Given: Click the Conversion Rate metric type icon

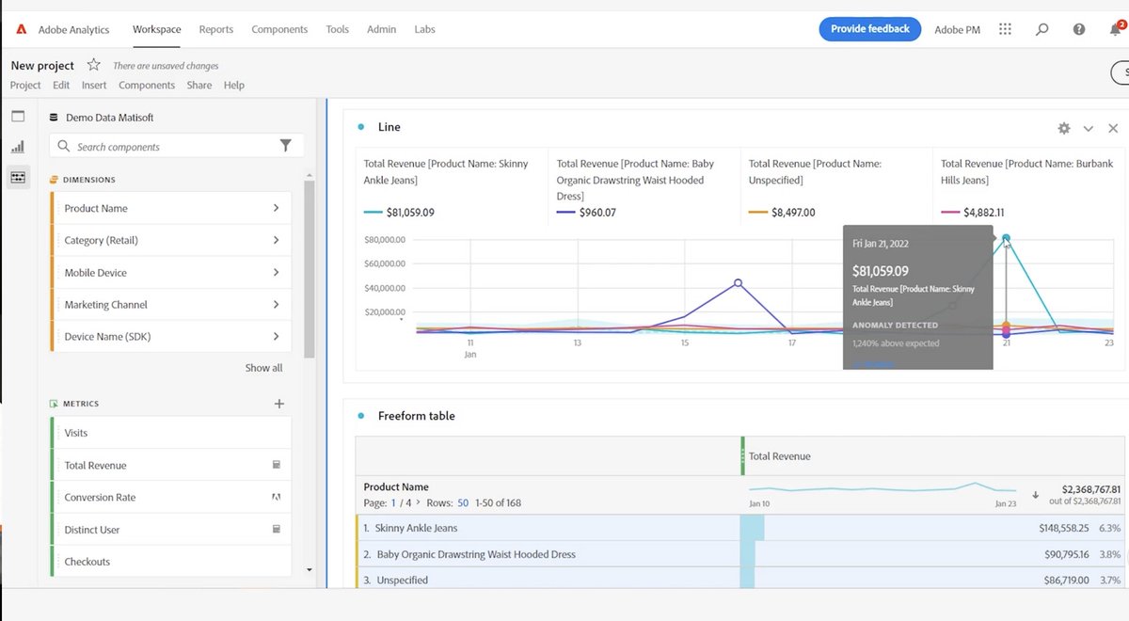Looking at the screenshot, I should tap(277, 497).
